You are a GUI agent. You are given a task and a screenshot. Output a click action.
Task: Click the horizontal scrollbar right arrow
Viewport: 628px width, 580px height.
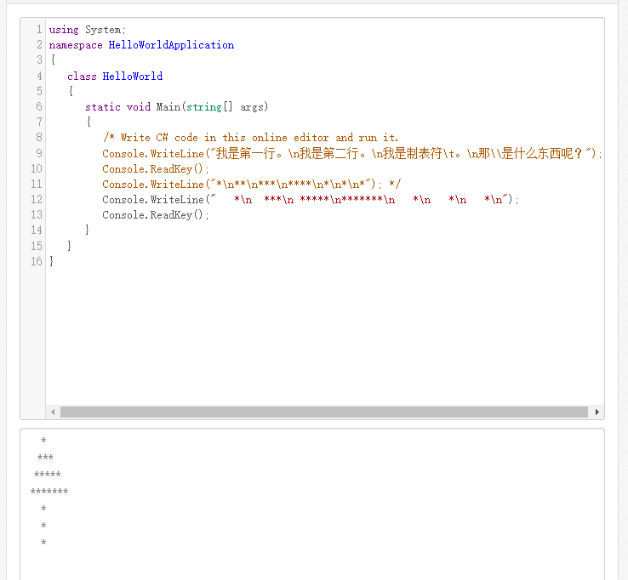pos(597,412)
